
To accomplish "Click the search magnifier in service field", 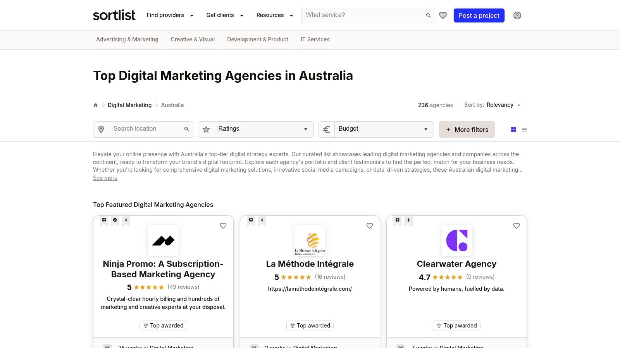I will [428, 15].
